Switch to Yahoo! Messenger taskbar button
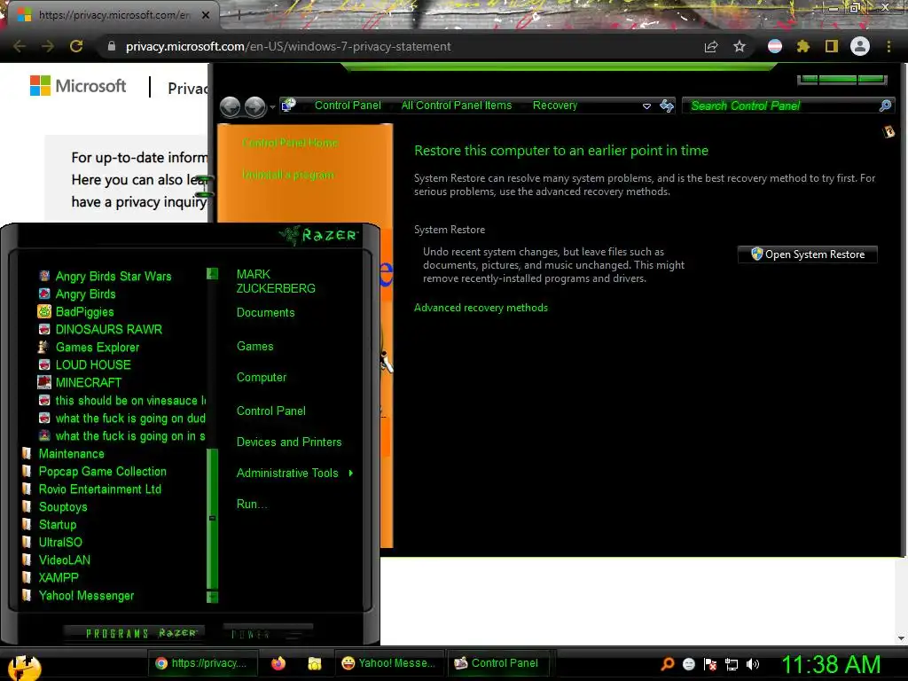Screen dimensions: 908x681 coord(388,663)
